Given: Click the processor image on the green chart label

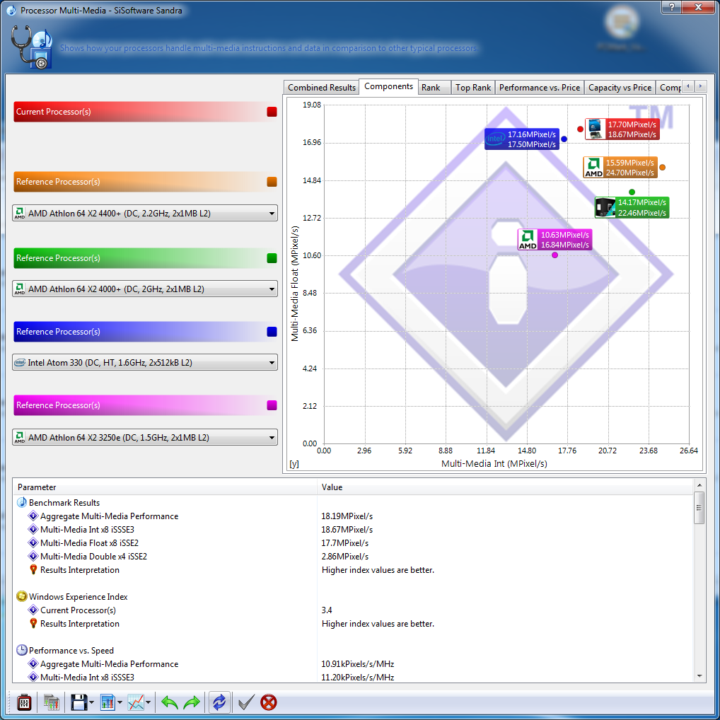Looking at the screenshot, I should coord(605,207).
